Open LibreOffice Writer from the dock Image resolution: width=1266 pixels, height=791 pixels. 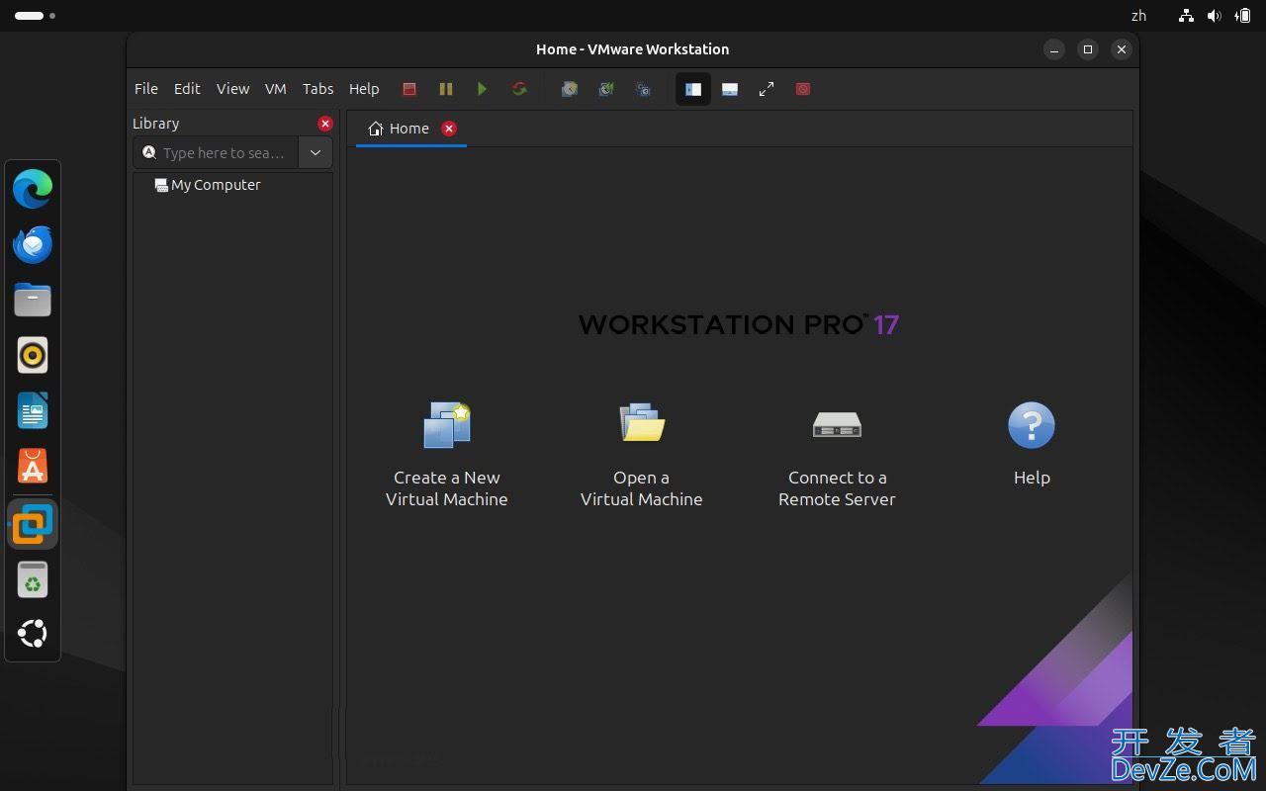click(33, 410)
